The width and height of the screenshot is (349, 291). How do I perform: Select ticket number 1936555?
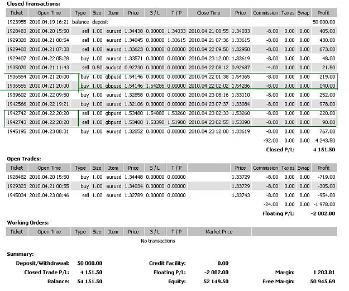point(17,85)
